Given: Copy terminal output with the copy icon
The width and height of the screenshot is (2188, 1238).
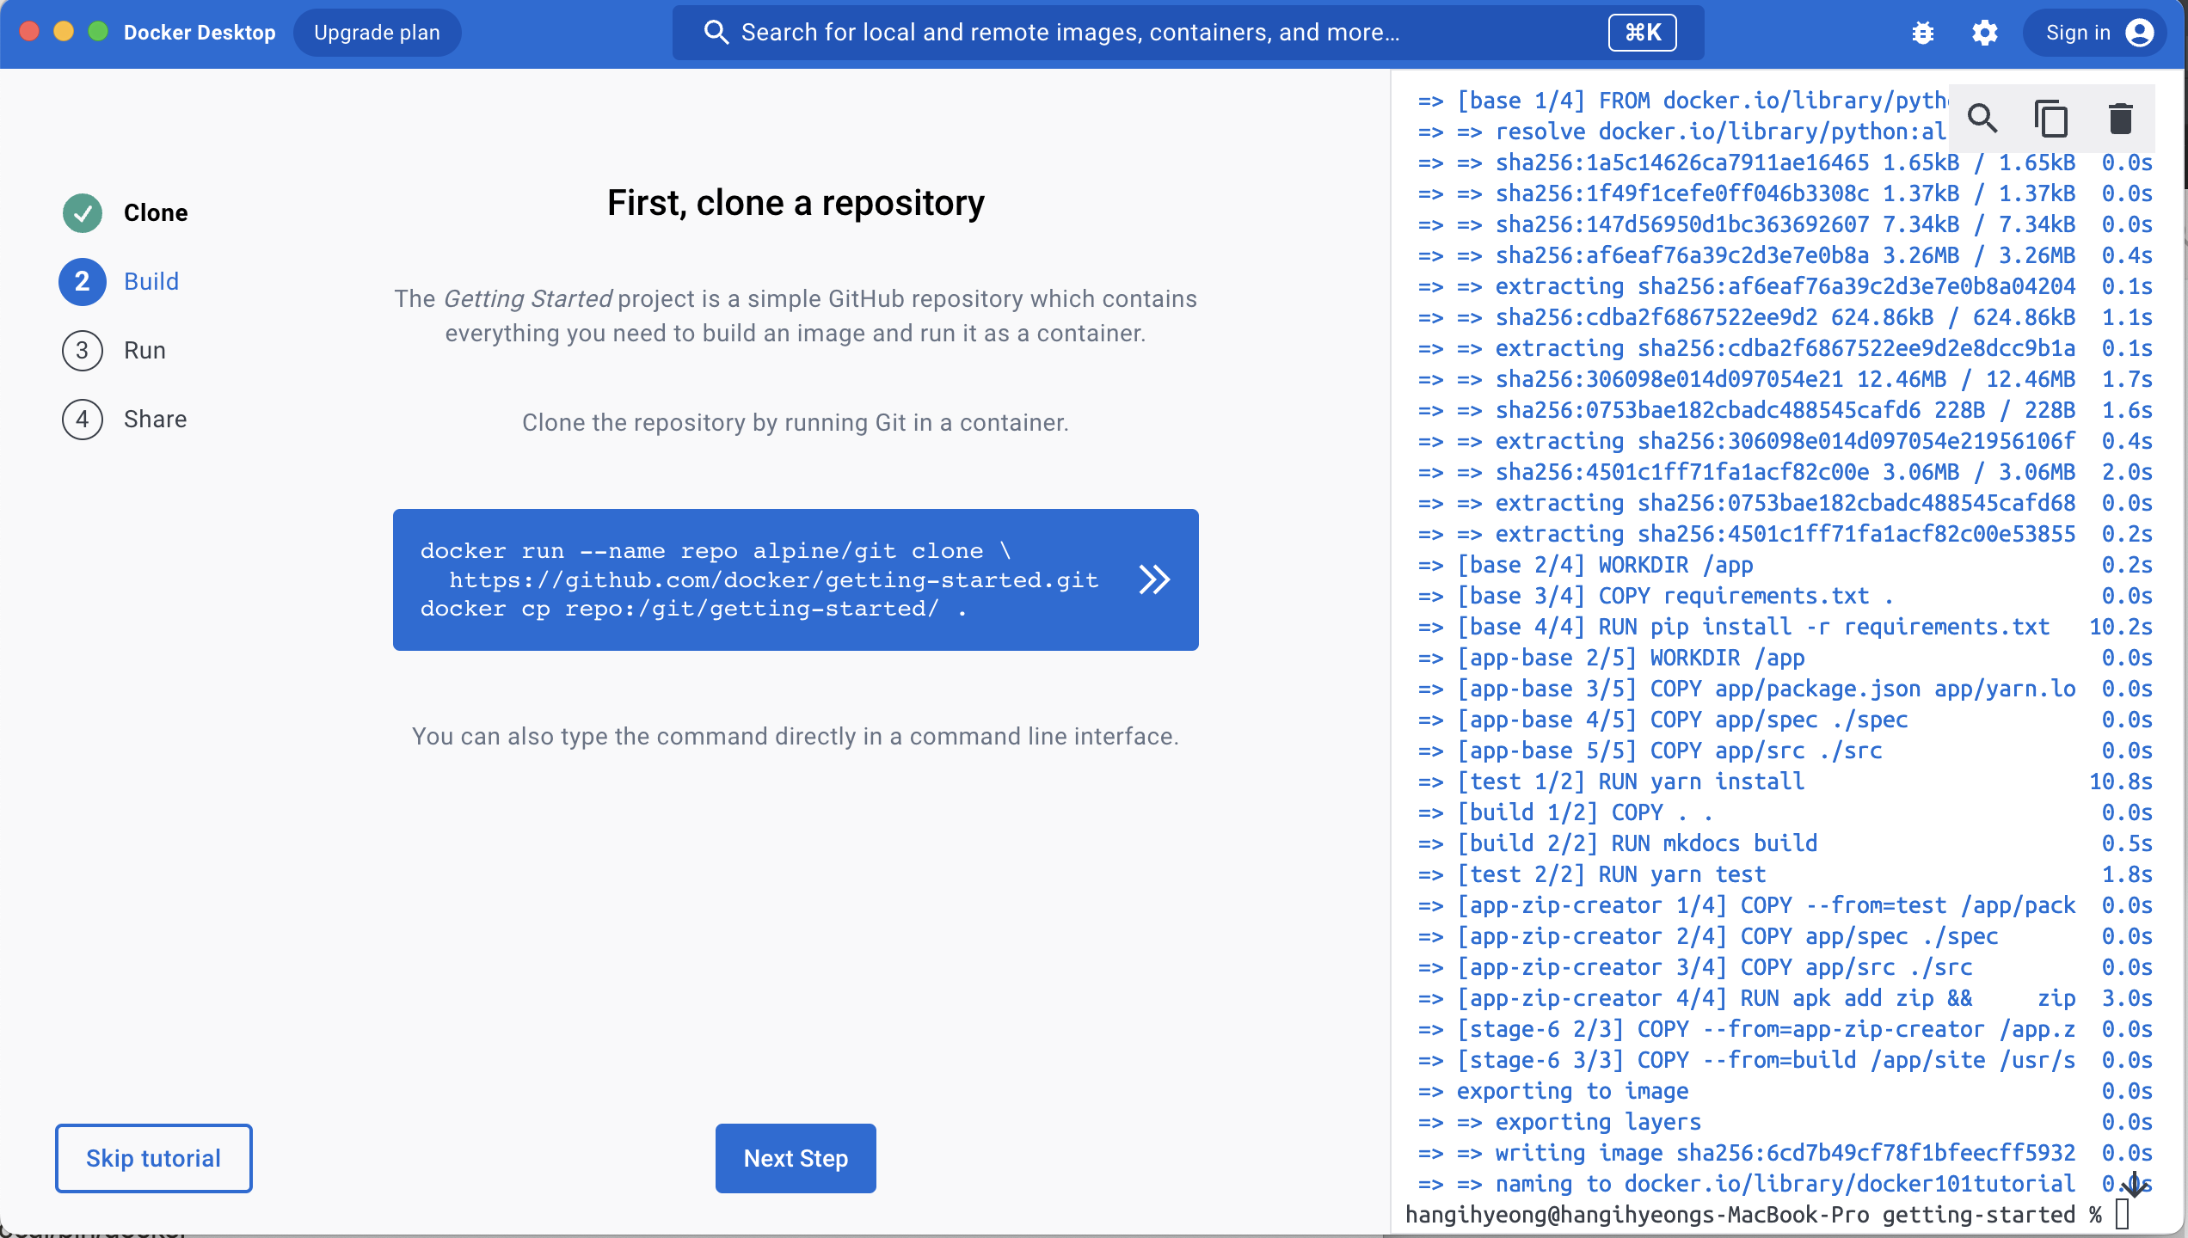Looking at the screenshot, I should click(x=2051, y=118).
